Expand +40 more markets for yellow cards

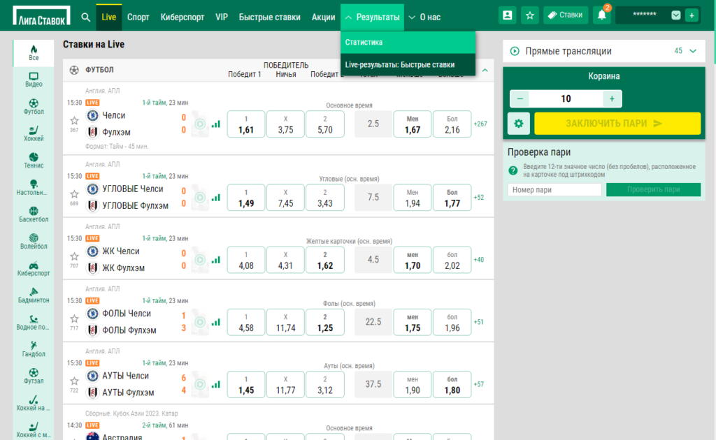pos(478,260)
